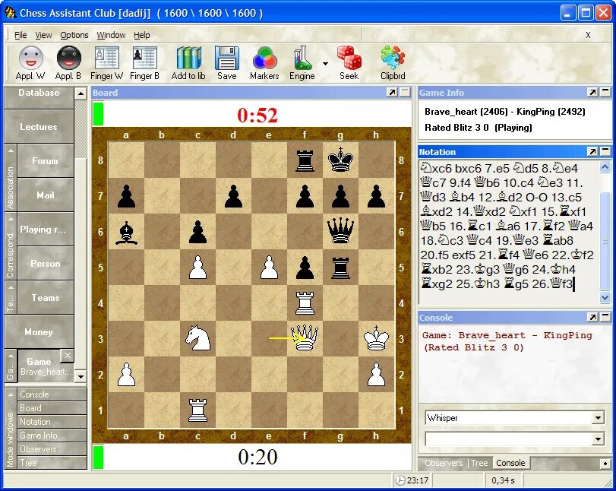Screen dimensions: 616x491
Task: Undock the Notation panel
Action: (x=592, y=151)
